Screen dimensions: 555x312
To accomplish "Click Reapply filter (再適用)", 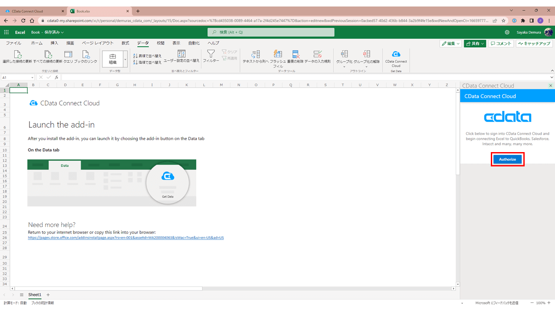I will click(229, 58).
